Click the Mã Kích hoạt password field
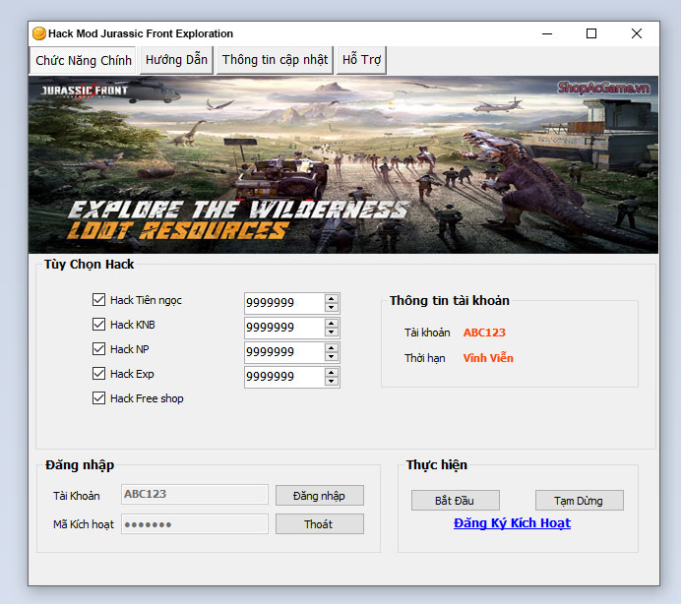682x606 pixels. click(195, 523)
